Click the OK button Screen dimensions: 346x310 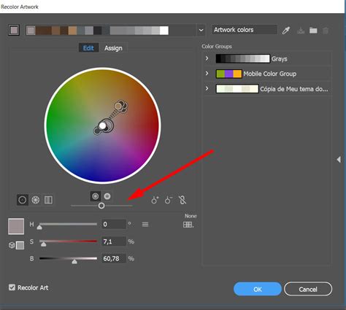[258, 289]
